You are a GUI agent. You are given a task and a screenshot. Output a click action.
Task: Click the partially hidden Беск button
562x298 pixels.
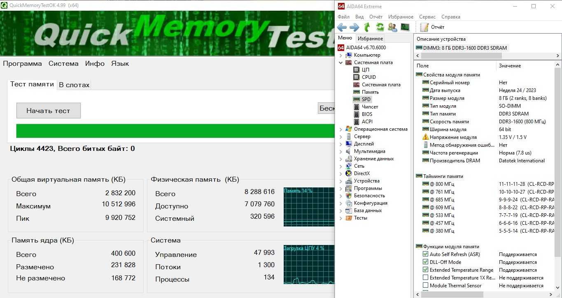click(x=326, y=108)
